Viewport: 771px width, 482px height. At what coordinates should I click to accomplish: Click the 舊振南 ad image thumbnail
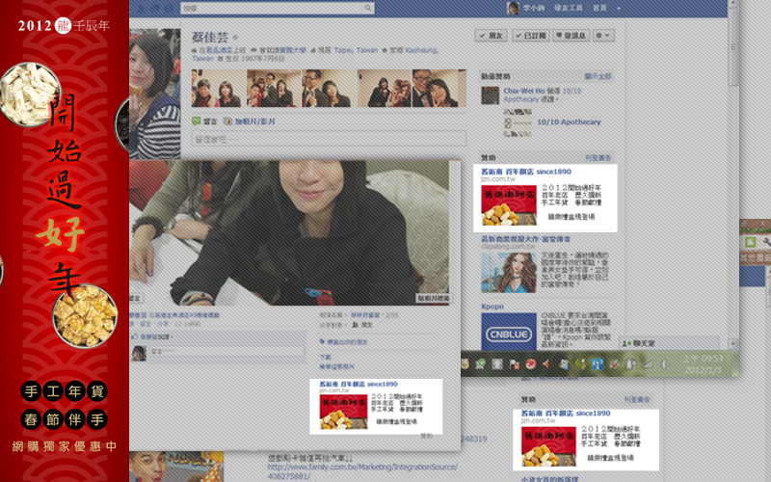(x=509, y=205)
